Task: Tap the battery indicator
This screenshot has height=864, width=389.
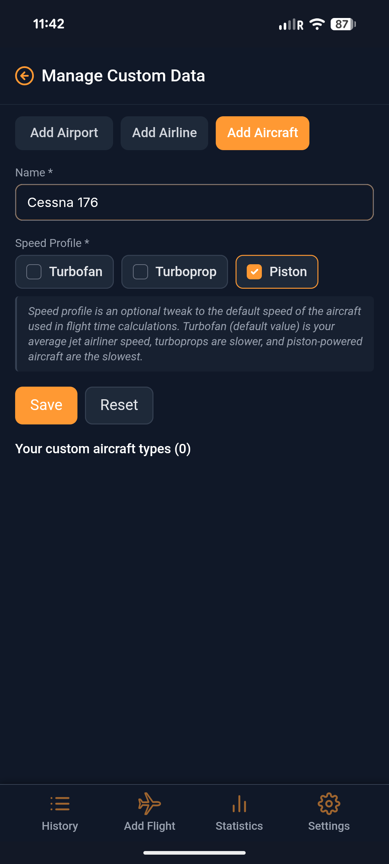Action: coord(341,24)
